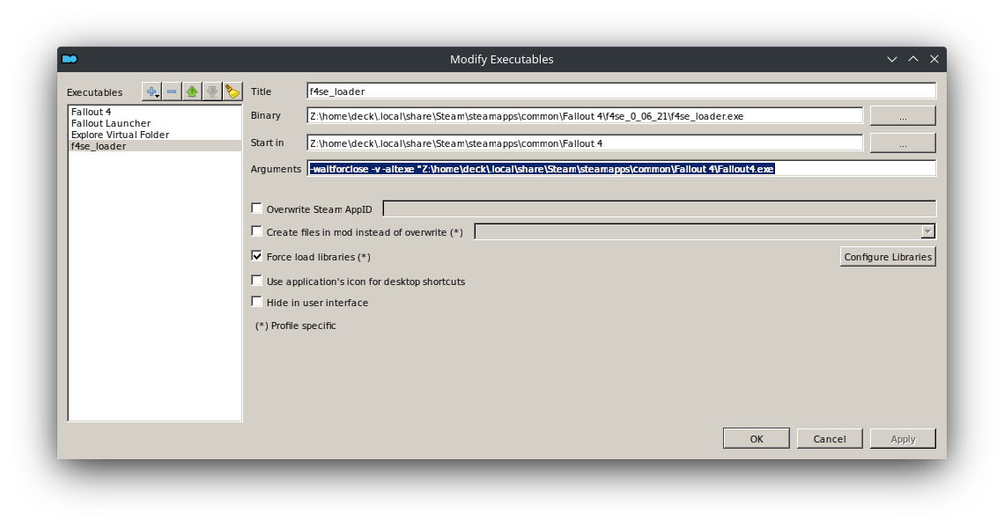The height and width of the screenshot is (527, 1004).
Task: Select Fallout 4 in executables list
Action: pyautogui.click(x=154, y=112)
